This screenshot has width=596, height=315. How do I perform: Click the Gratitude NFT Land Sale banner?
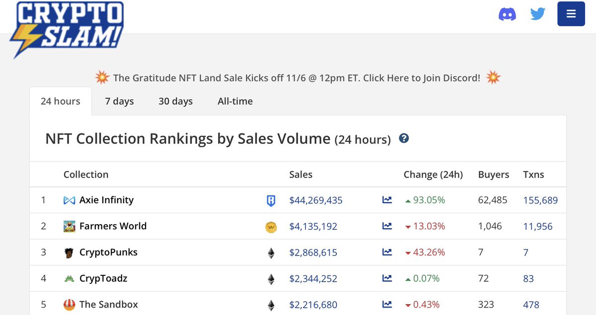[x=298, y=78]
